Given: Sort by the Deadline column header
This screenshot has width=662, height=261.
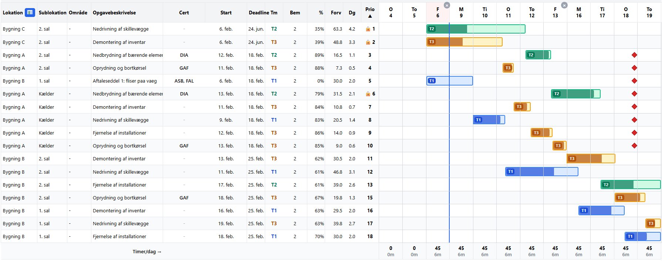Looking at the screenshot, I should pos(259,13).
